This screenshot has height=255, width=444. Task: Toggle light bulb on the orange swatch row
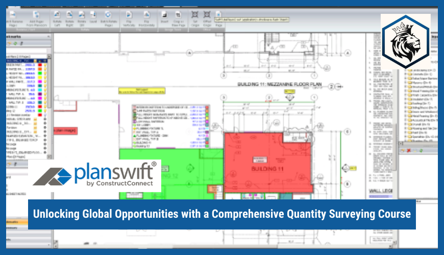tap(45, 69)
